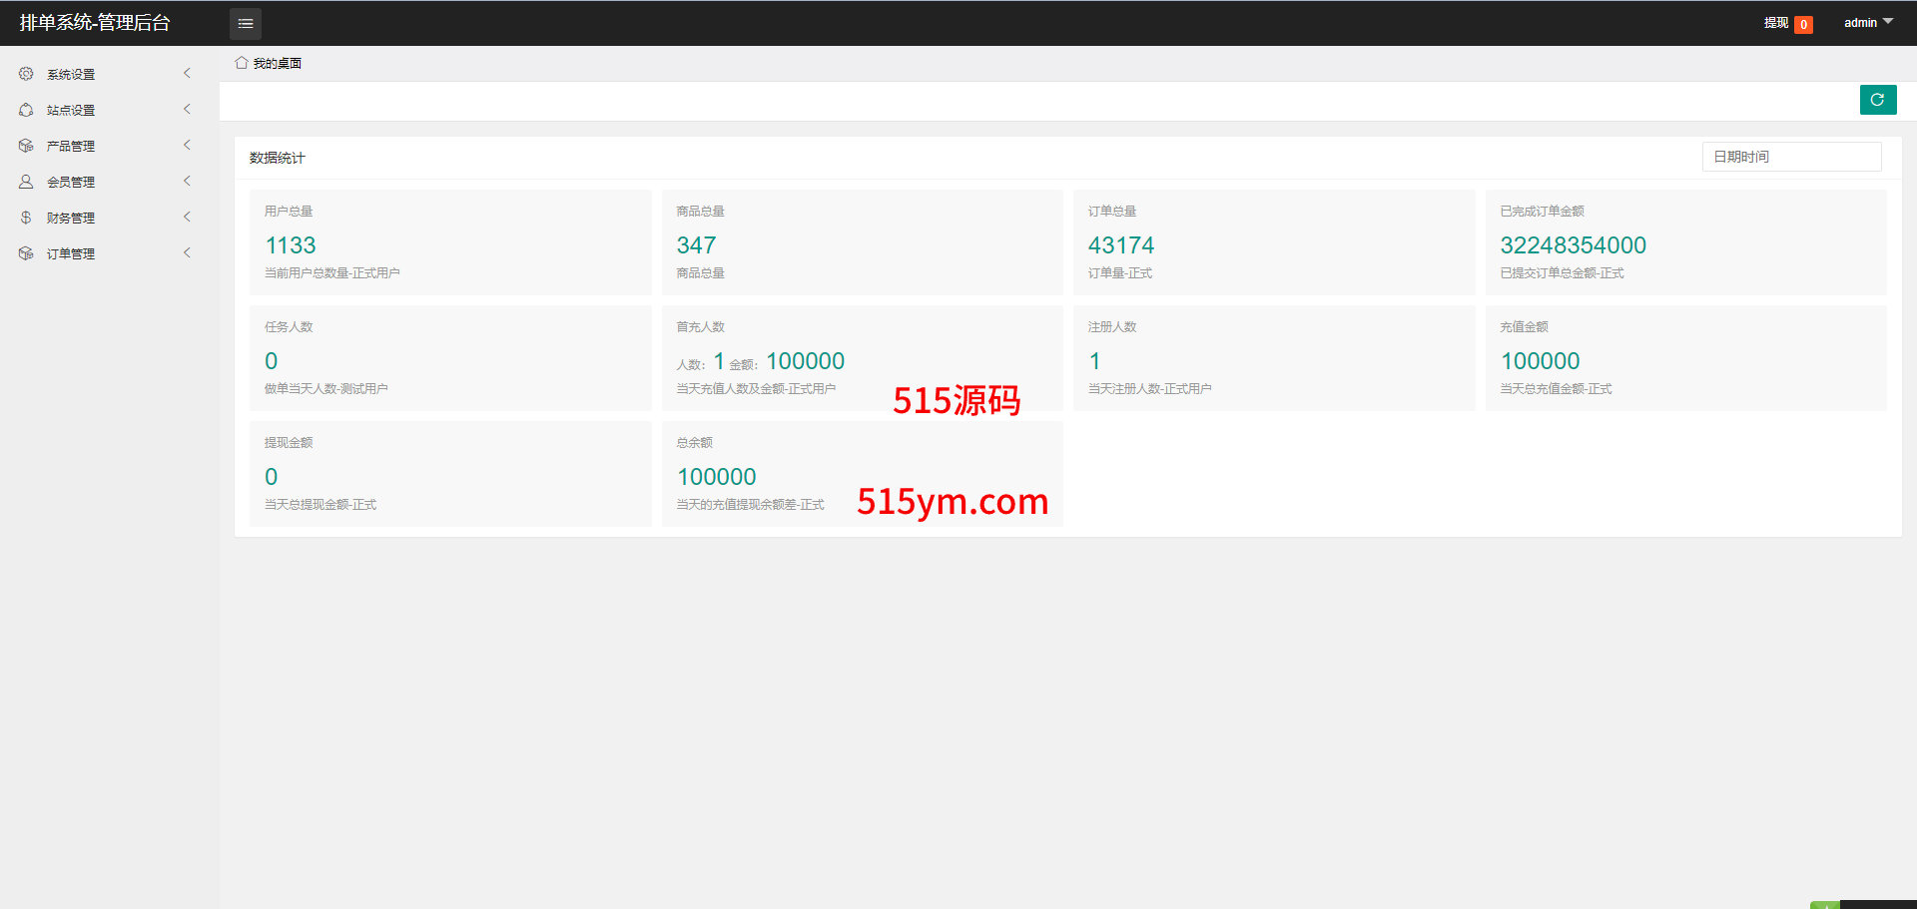This screenshot has width=1917, height=909.
Task: Click the 提现 link in header
Action: click(x=1775, y=23)
